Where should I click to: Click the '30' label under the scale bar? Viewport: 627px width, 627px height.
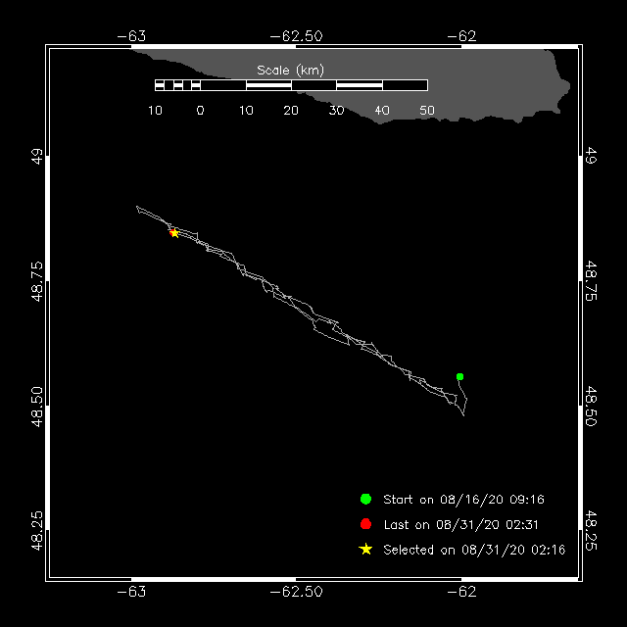(336, 111)
